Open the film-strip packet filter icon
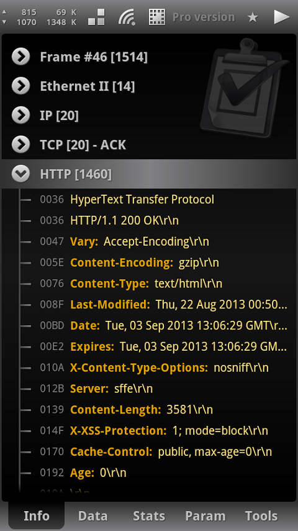The image size is (298, 531). click(x=157, y=17)
